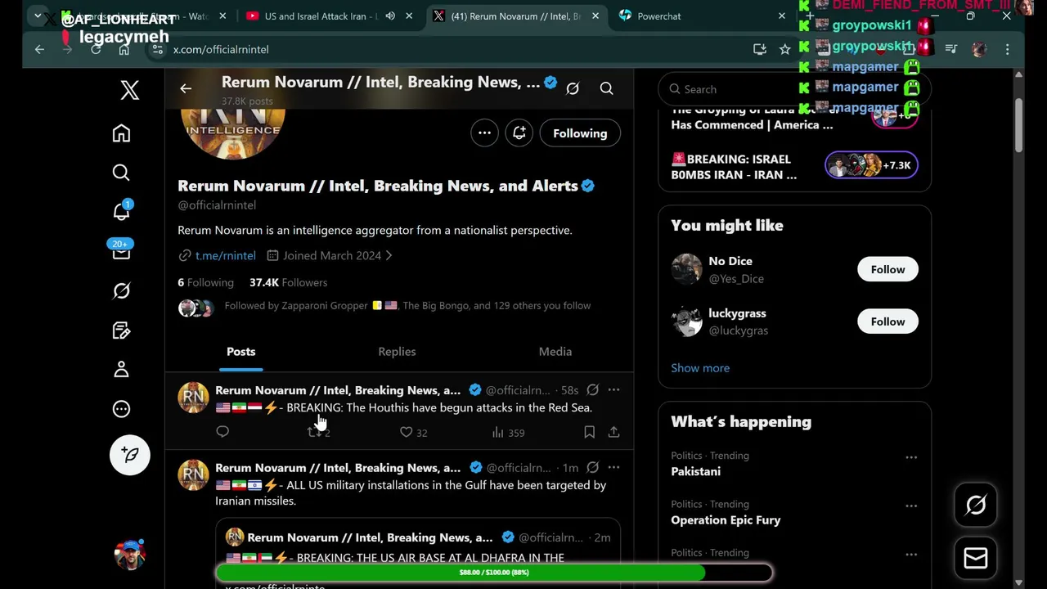Open 6 Following list
The height and width of the screenshot is (589, 1047).
coord(205,282)
